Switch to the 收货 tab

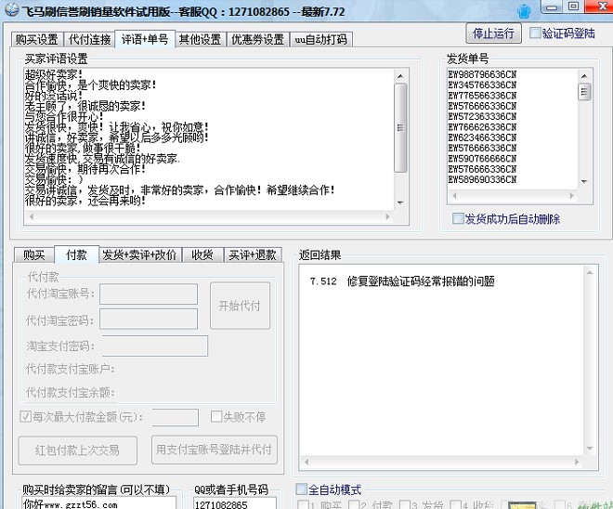202,255
